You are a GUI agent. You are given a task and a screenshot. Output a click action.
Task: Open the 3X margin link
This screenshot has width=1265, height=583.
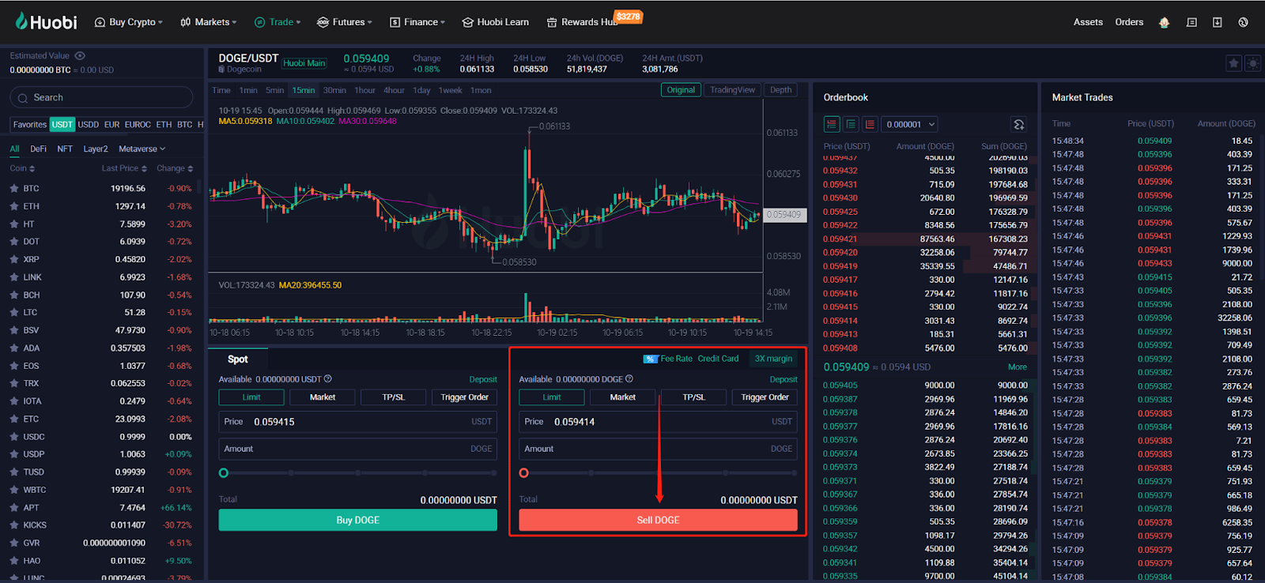tap(773, 359)
